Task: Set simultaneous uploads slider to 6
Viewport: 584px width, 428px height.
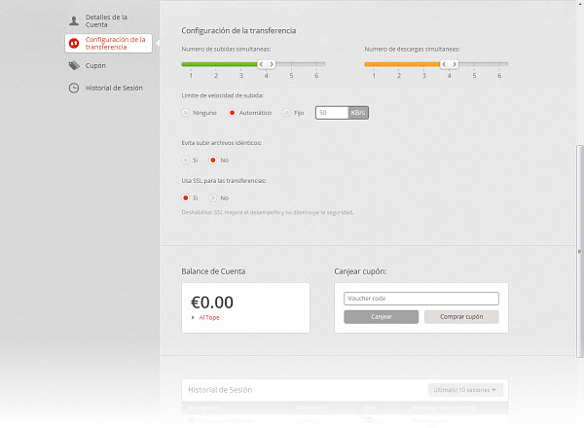Action: 316,64
